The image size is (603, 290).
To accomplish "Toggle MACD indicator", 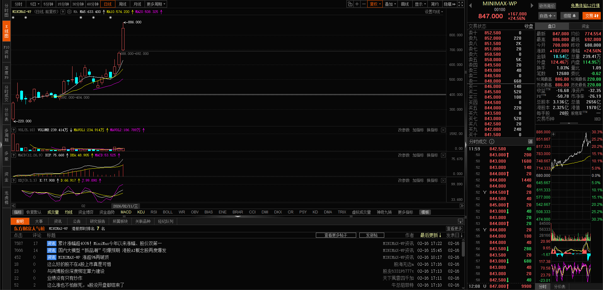I will tap(126, 212).
